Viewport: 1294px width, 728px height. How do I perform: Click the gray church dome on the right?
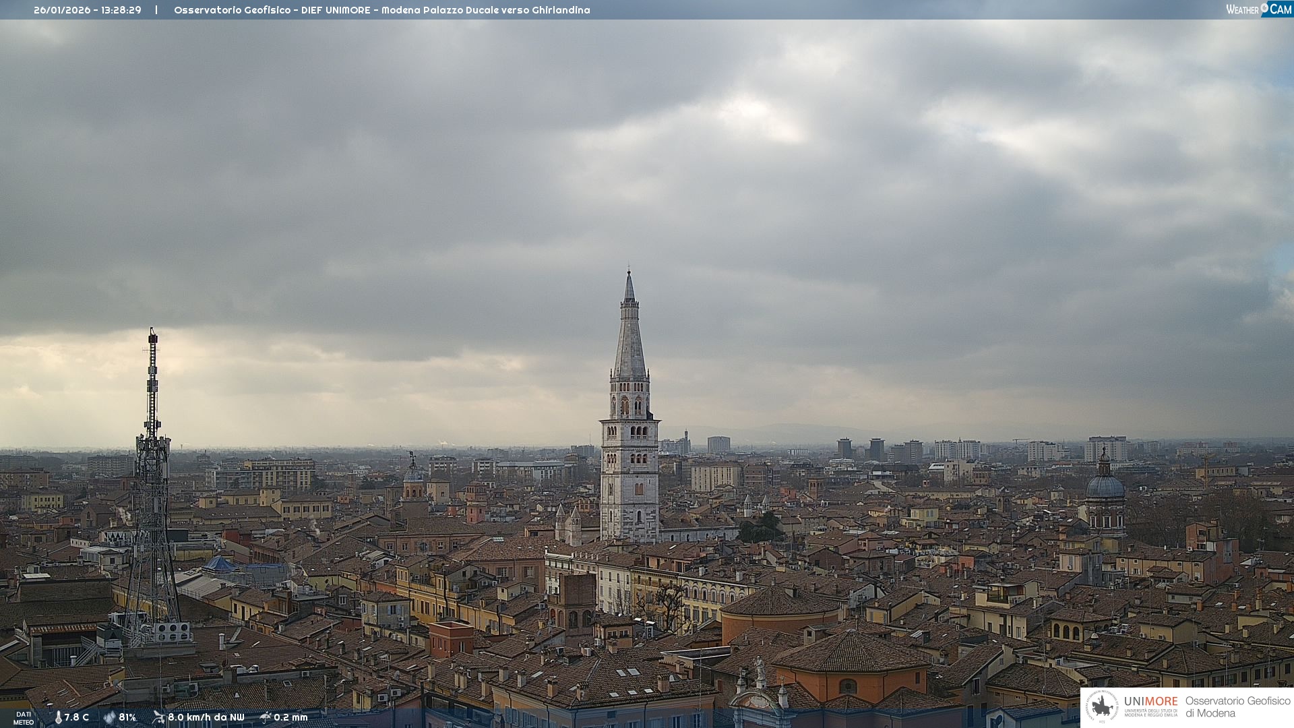1105,486
